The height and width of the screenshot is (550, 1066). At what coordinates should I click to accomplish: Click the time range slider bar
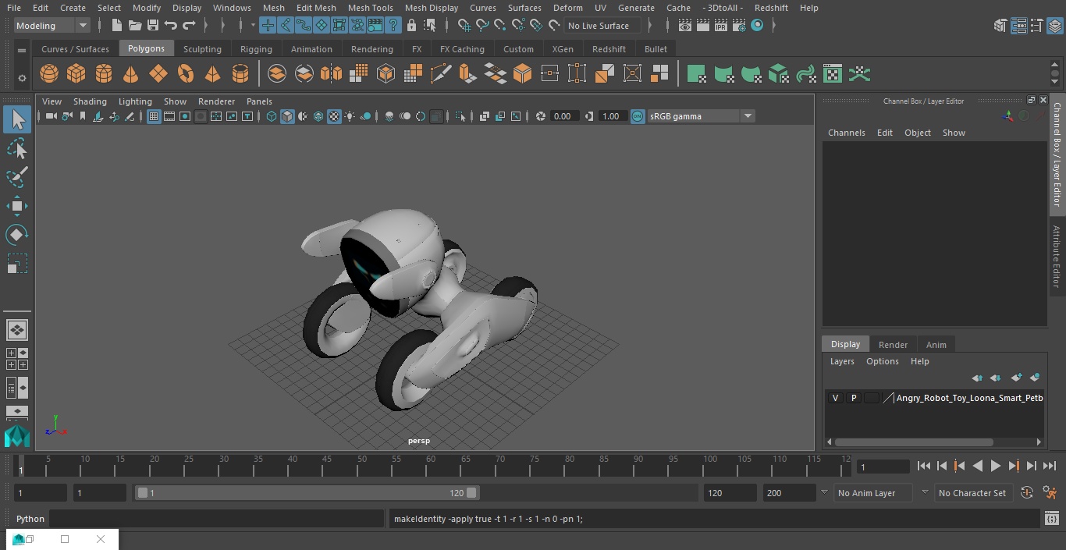307,493
